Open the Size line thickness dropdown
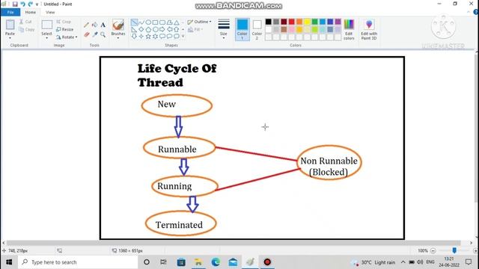This screenshot has height=269, width=479. click(x=224, y=29)
